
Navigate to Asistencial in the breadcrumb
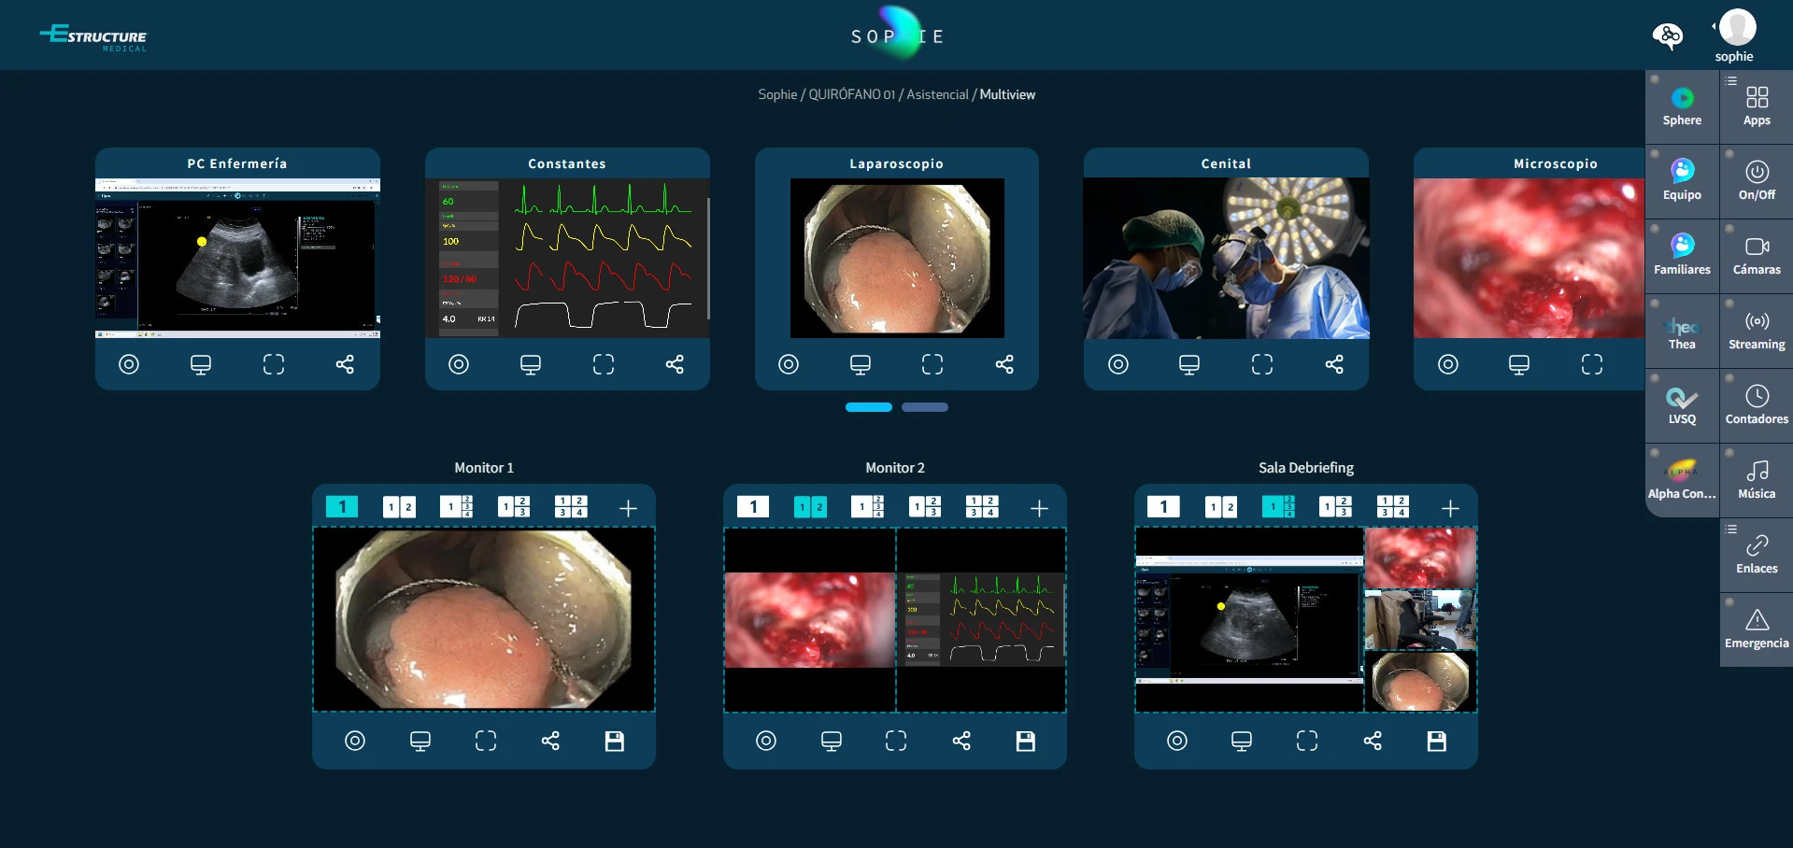(937, 94)
